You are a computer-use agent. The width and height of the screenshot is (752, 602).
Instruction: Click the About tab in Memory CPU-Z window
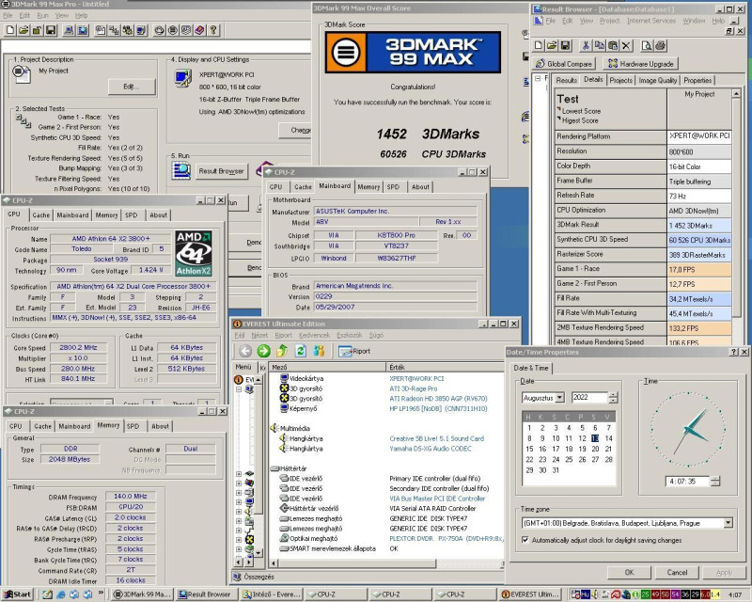click(160, 426)
